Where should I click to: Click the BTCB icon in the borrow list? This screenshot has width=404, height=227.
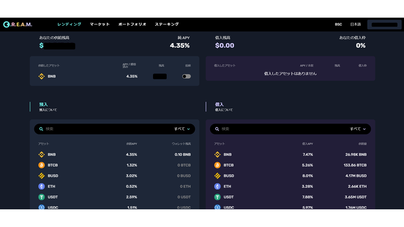click(218, 165)
